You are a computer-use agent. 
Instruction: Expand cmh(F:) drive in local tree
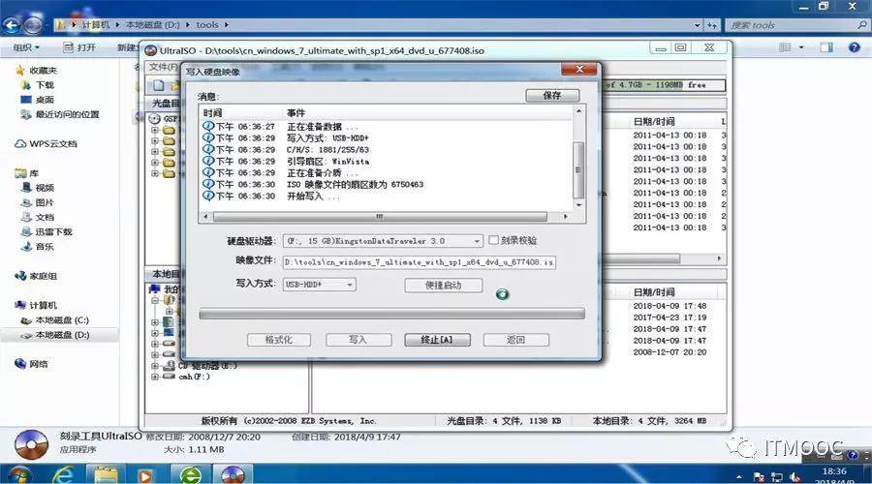(155, 377)
